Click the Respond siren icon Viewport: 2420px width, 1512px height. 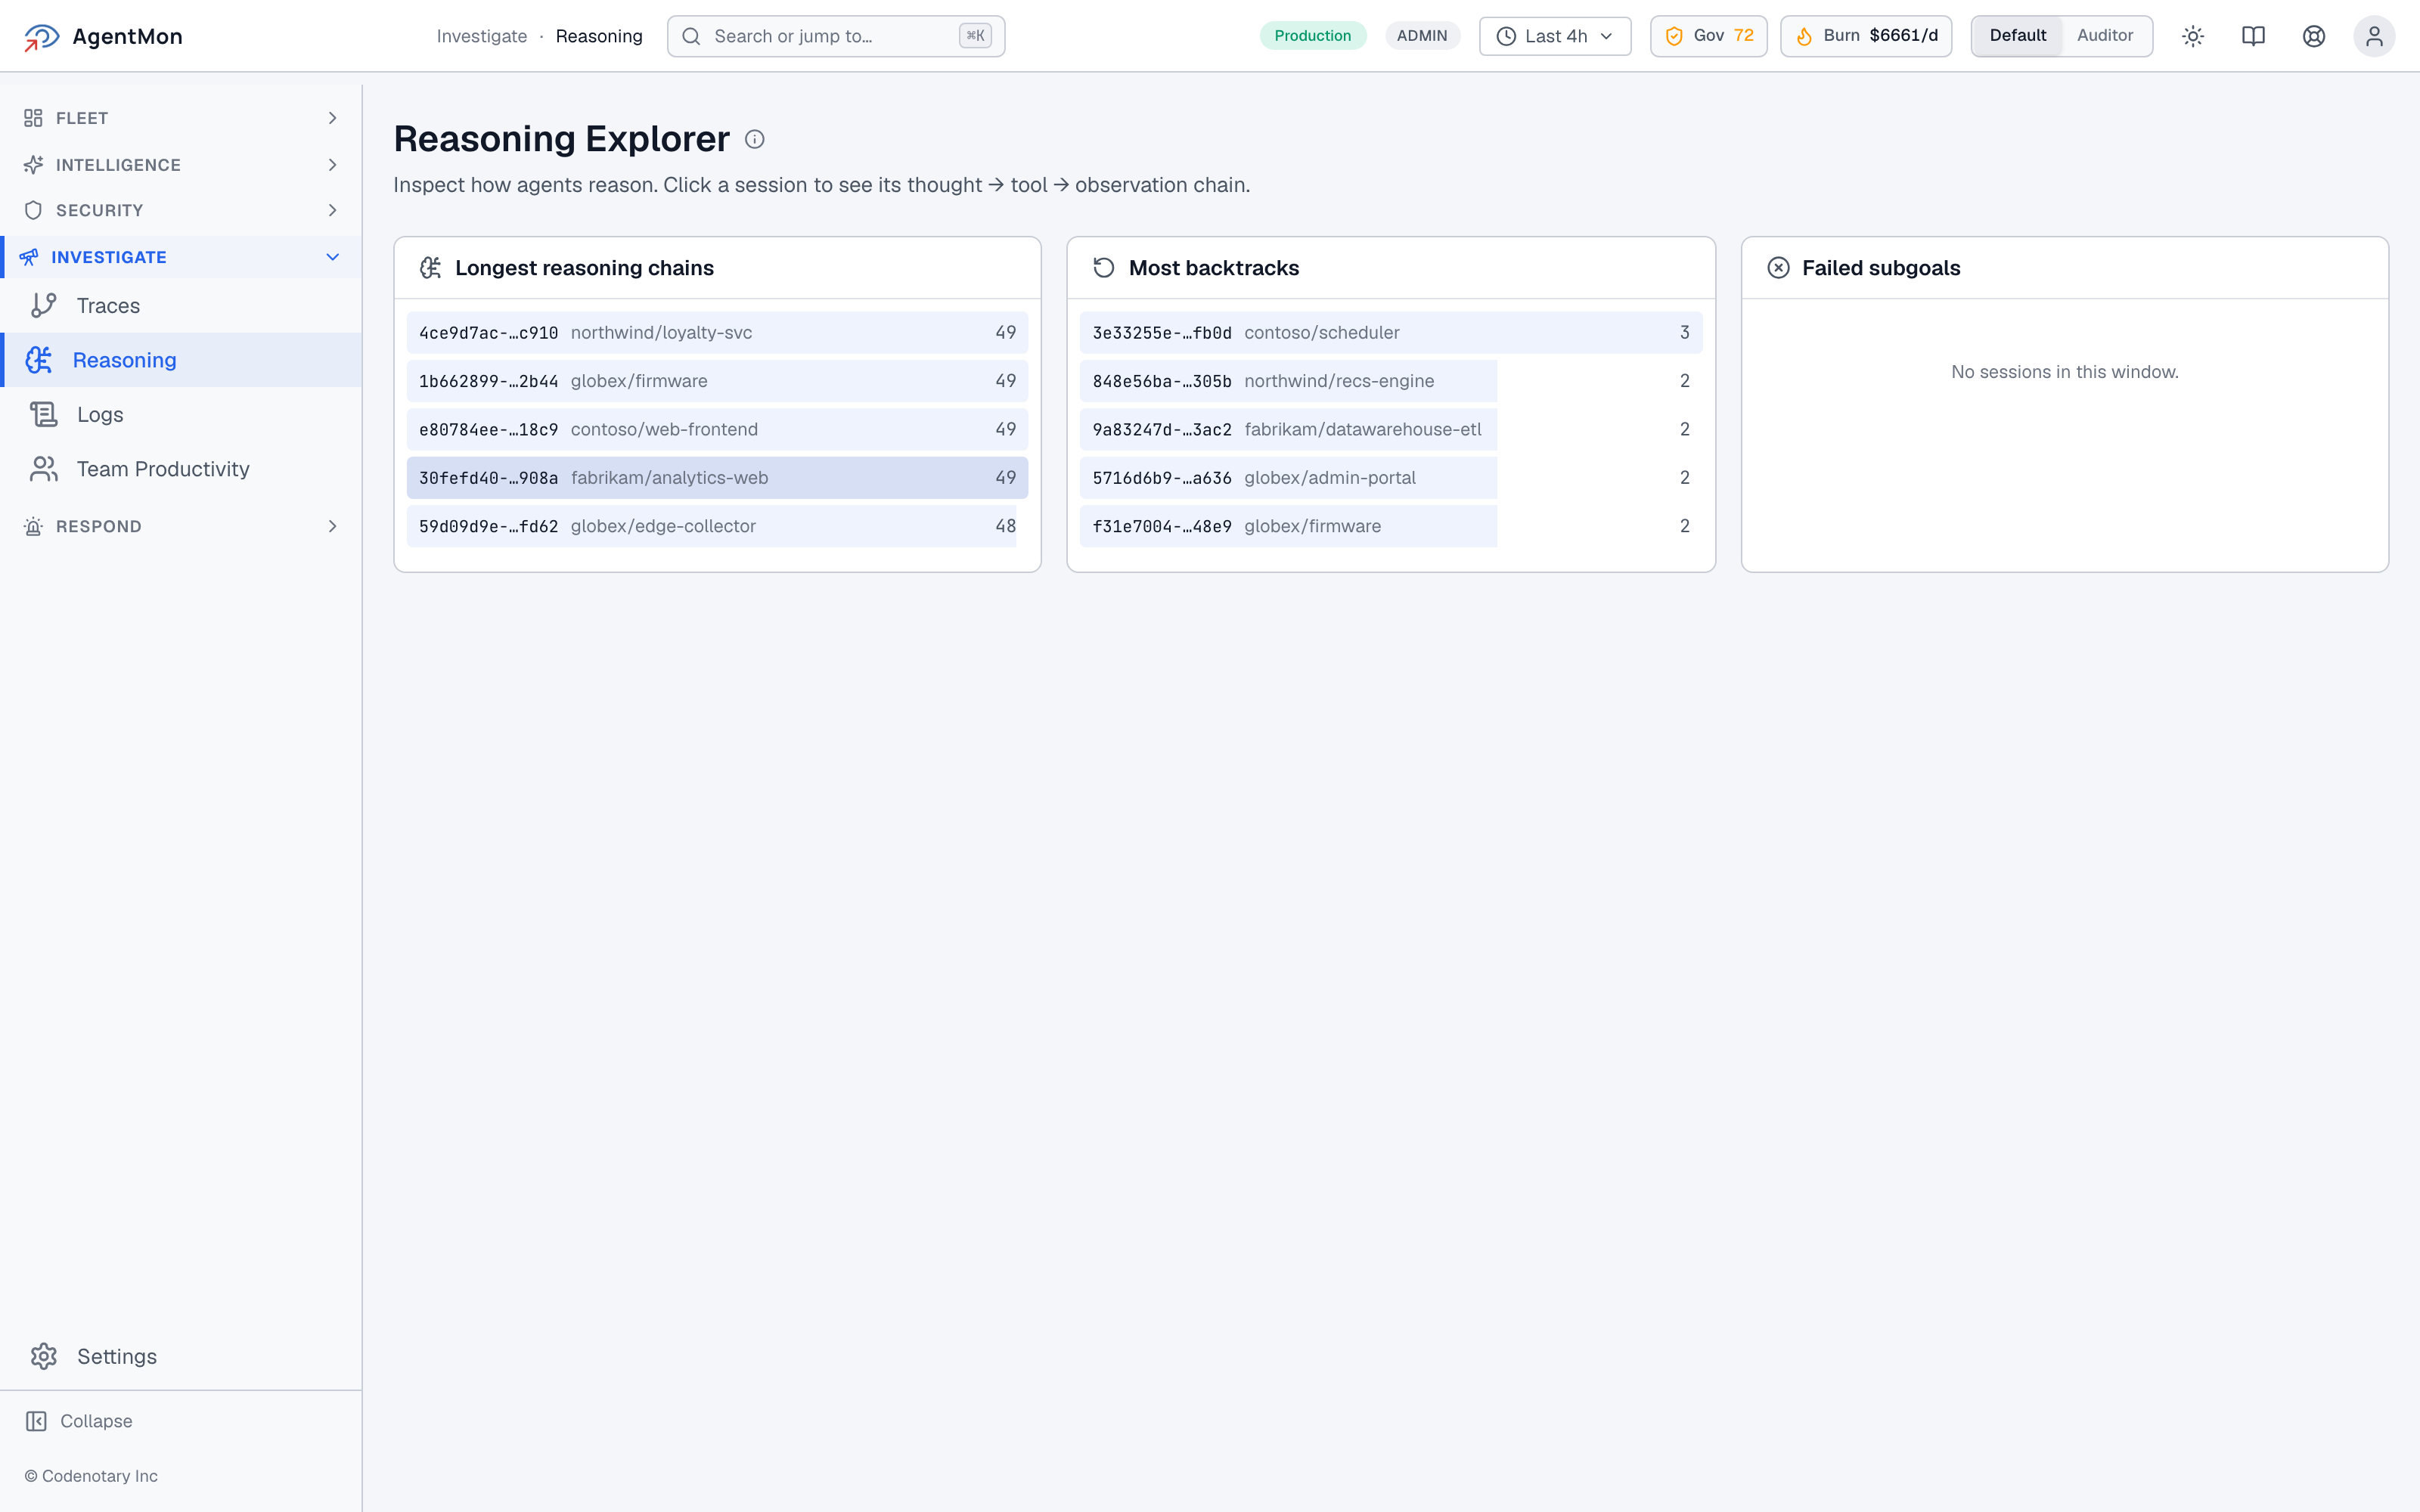(x=33, y=527)
